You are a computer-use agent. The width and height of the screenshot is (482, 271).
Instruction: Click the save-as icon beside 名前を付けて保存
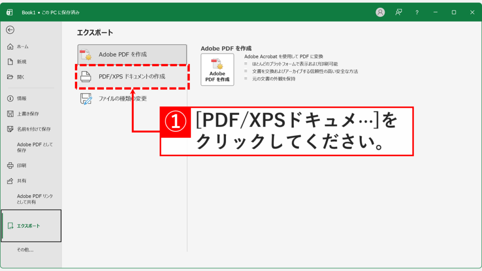(10, 129)
